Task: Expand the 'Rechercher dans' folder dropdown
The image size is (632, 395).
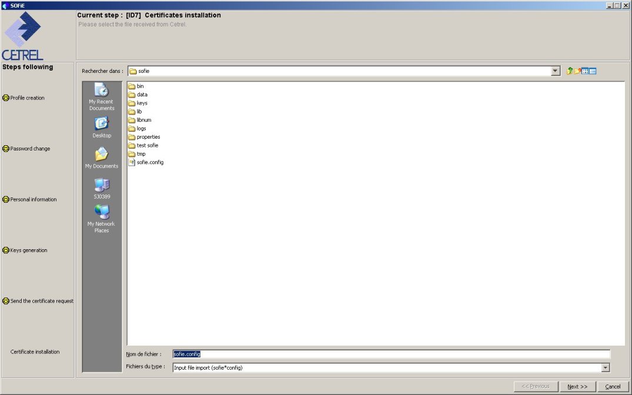Action: (556, 71)
